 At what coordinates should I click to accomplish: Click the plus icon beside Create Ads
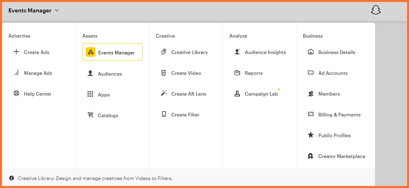(16, 52)
